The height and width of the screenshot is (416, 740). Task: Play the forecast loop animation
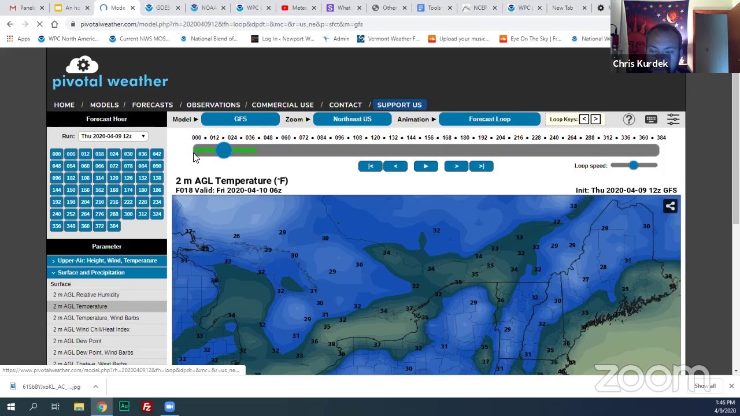click(x=426, y=166)
